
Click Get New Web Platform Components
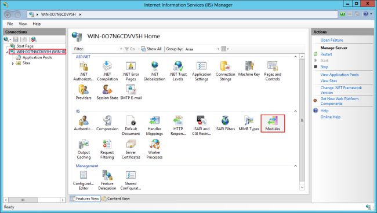click(339, 101)
